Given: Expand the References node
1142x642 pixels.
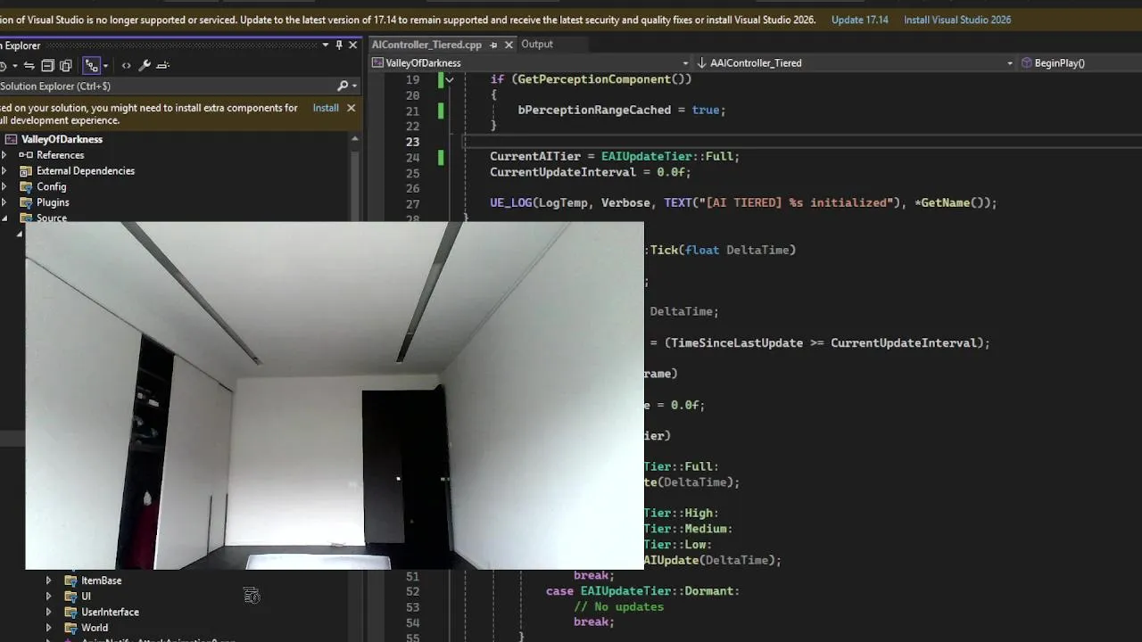Looking at the screenshot, I should coord(4,155).
